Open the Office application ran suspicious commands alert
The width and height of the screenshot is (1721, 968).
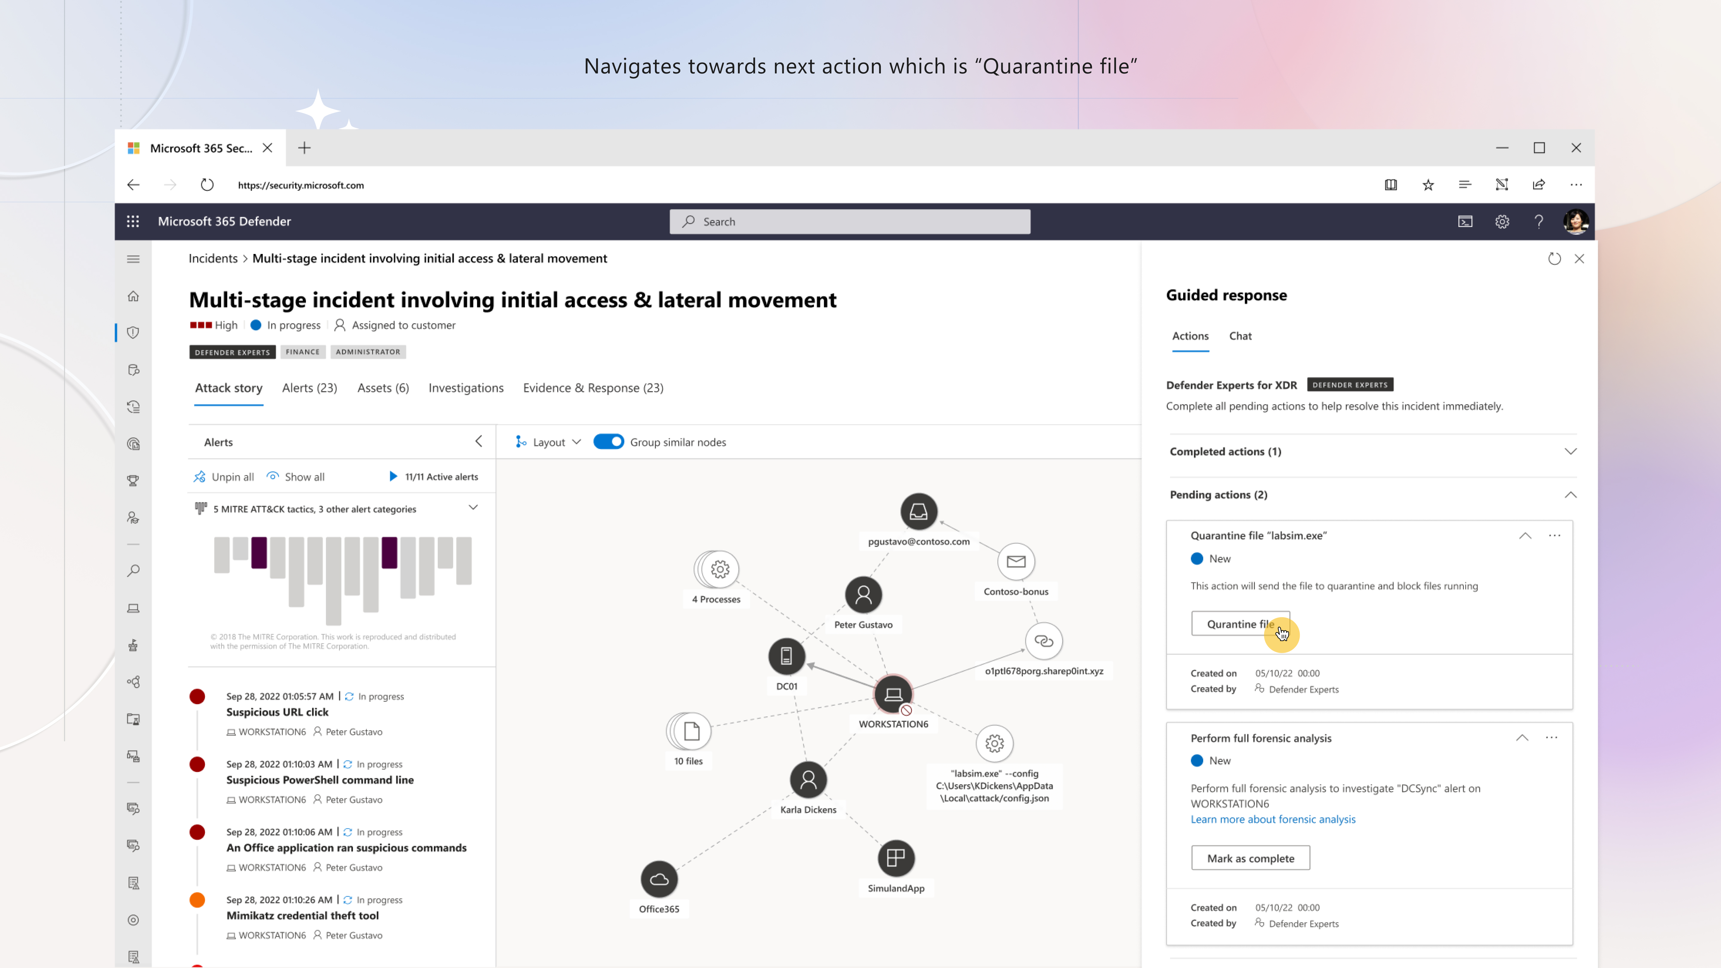pyautogui.click(x=347, y=848)
